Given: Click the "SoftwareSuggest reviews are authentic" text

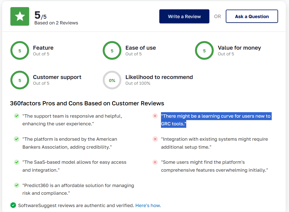Looking at the screenshot, I should click(x=76, y=205).
